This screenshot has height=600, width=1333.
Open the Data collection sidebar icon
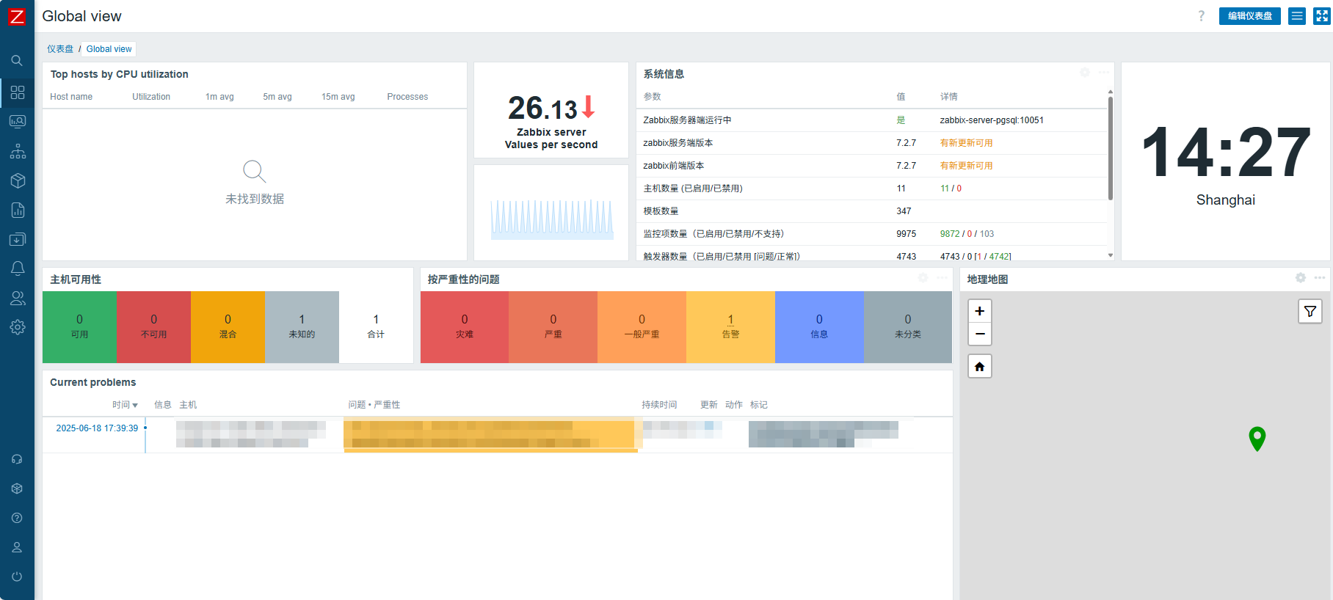click(18, 239)
